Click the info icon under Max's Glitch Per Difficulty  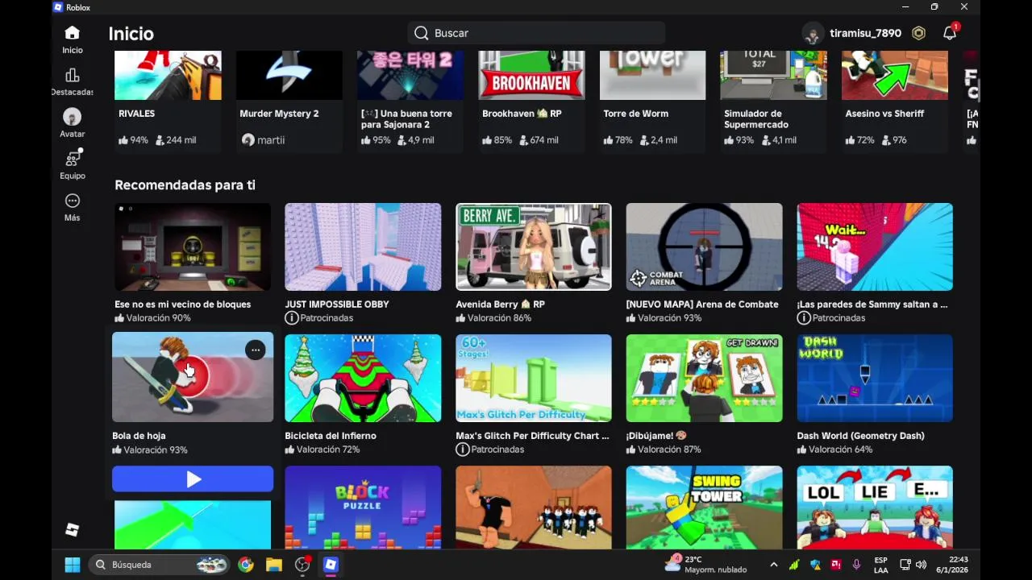(x=462, y=449)
